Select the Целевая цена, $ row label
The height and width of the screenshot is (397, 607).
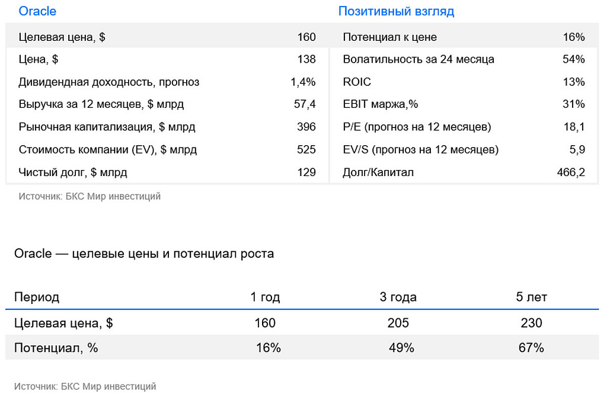tap(62, 37)
